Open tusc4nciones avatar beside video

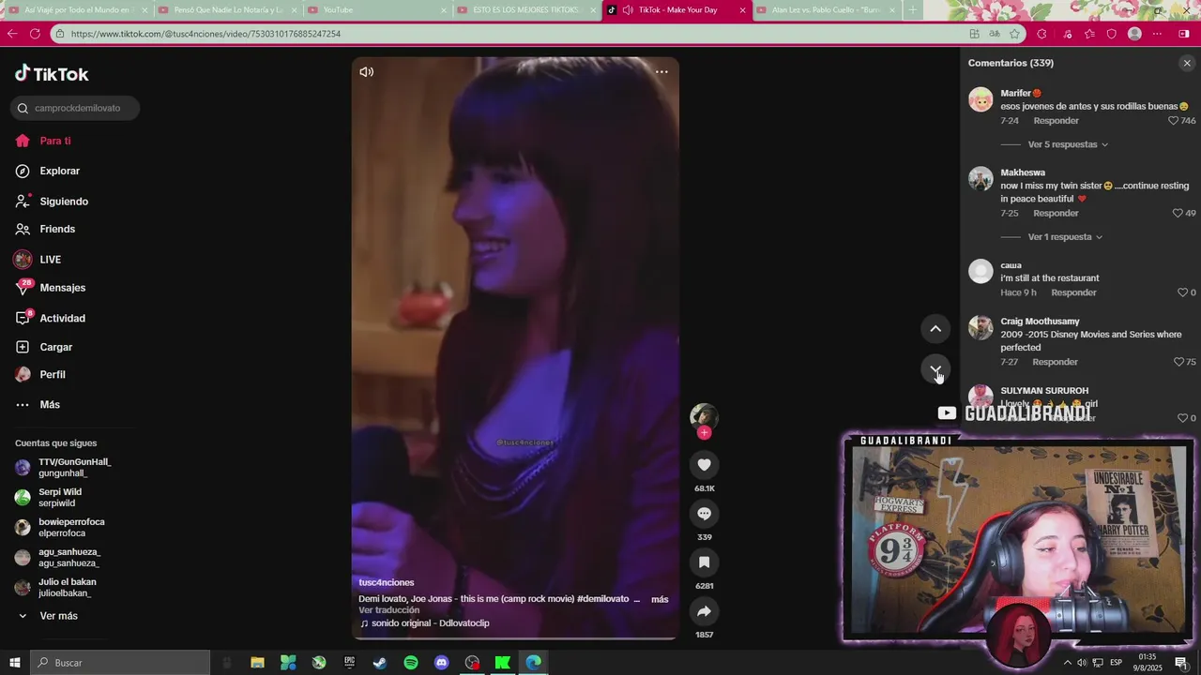pyautogui.click(x=704, y=416)
